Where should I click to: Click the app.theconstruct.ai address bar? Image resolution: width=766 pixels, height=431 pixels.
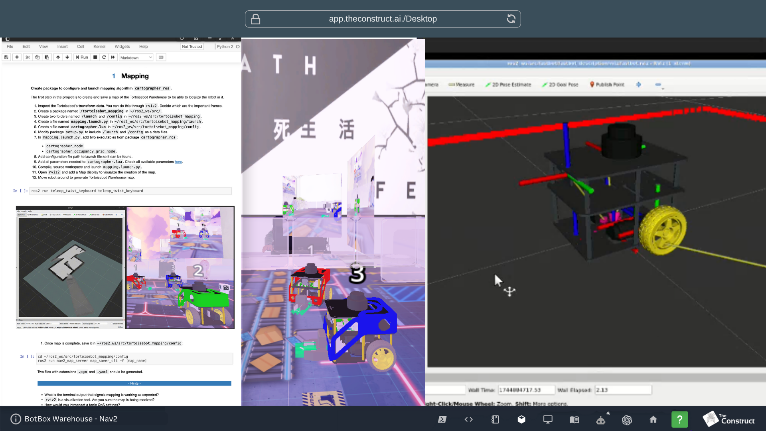[383, 19]
